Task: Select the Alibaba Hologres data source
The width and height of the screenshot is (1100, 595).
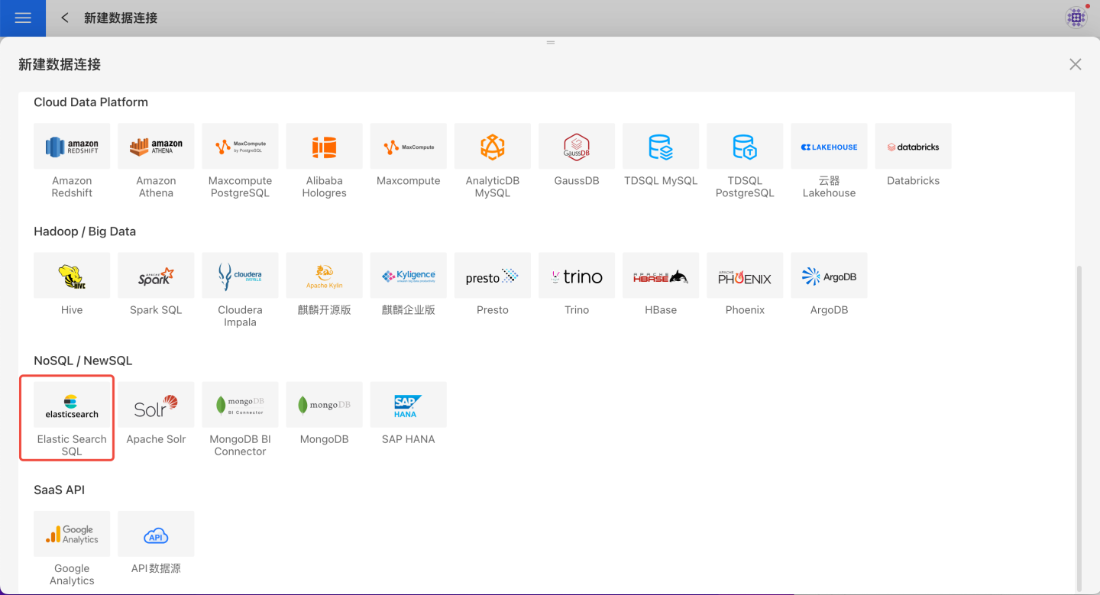Action: (324, 147)
